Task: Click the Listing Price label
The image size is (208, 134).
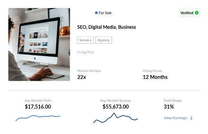Action: point(86,52)
